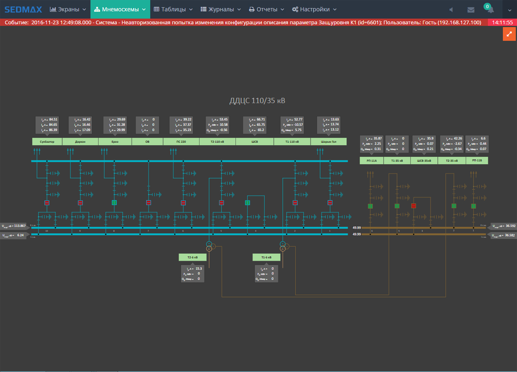Open the Настройки menu

click(x=314, y=9)
